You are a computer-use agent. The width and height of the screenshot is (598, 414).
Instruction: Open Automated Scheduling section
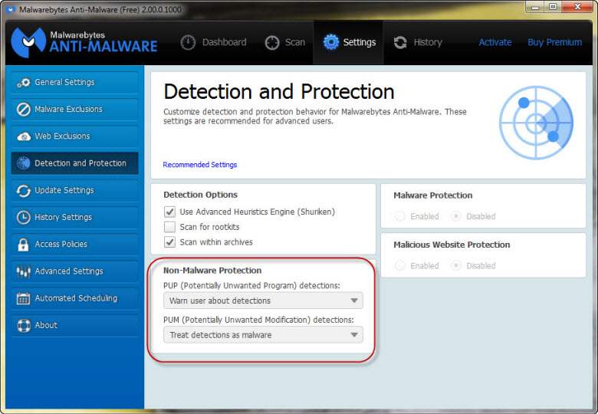[x=75, y=298]
